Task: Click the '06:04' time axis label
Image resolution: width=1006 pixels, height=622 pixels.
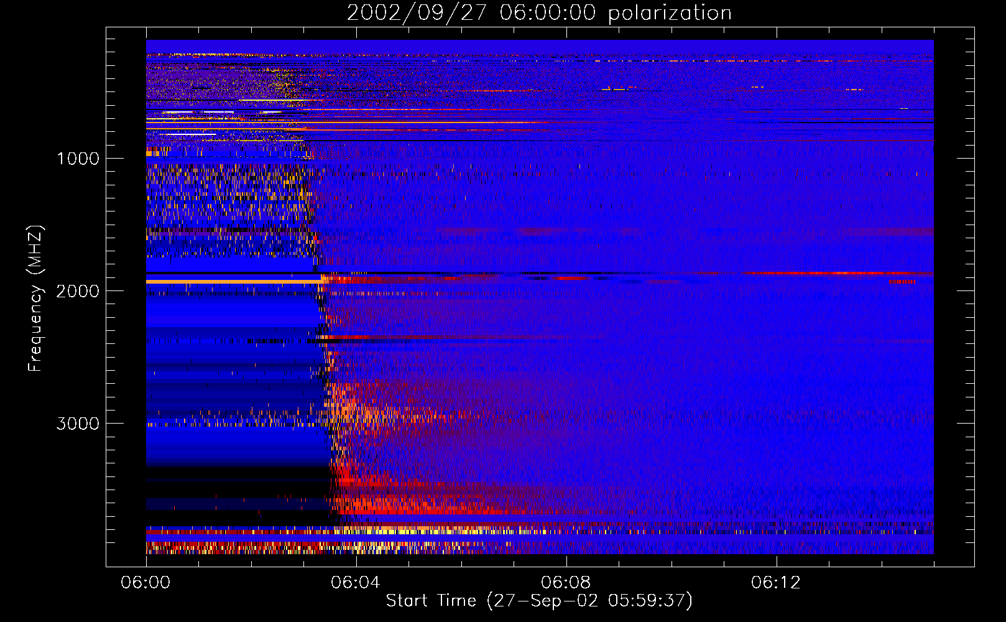Action: click(x=356, y=583)
